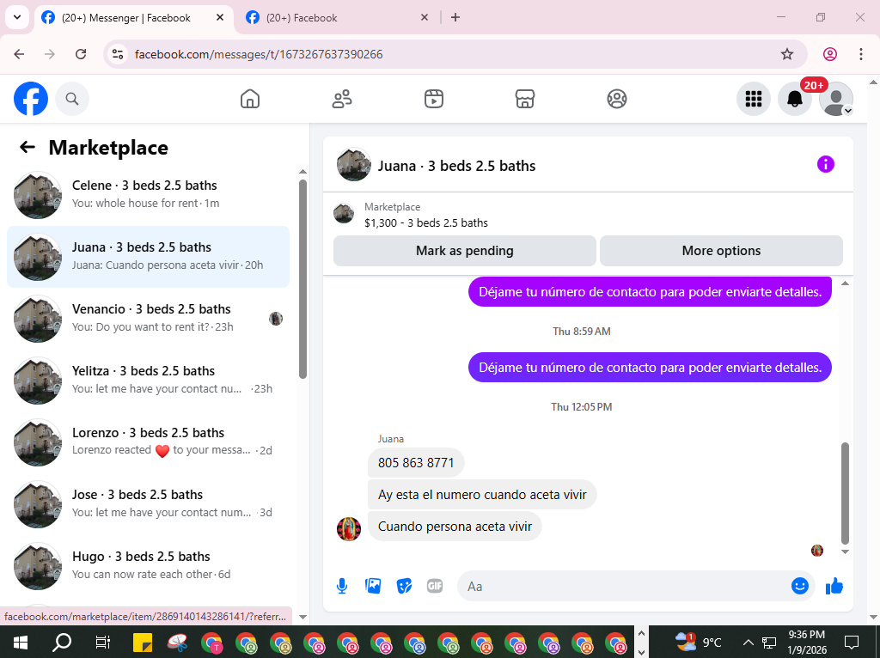Open the notifications bell icon

(x=795, y=99)
